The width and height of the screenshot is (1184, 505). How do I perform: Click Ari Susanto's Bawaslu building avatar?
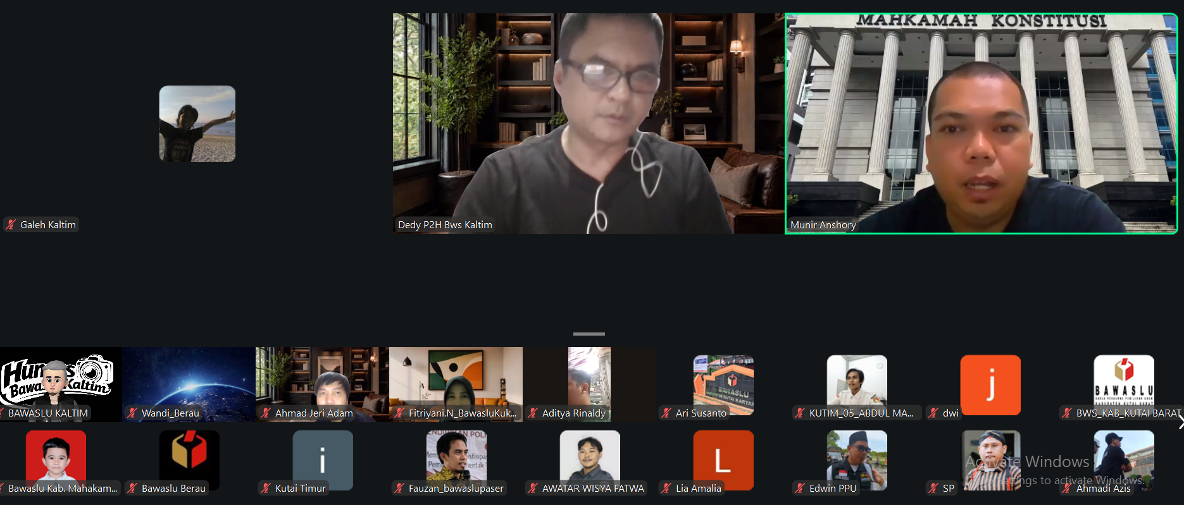coord(723,385)
